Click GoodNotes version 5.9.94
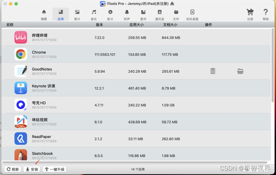 coord(100,72)
